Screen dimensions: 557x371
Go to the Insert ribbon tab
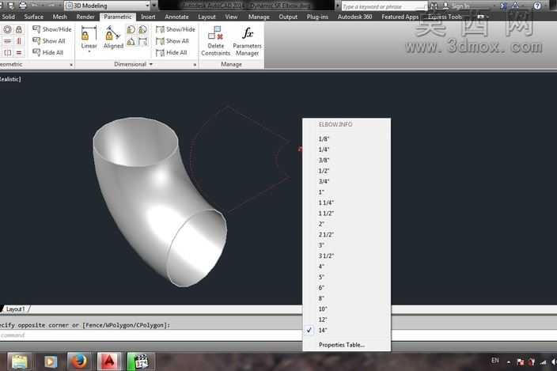148,17
